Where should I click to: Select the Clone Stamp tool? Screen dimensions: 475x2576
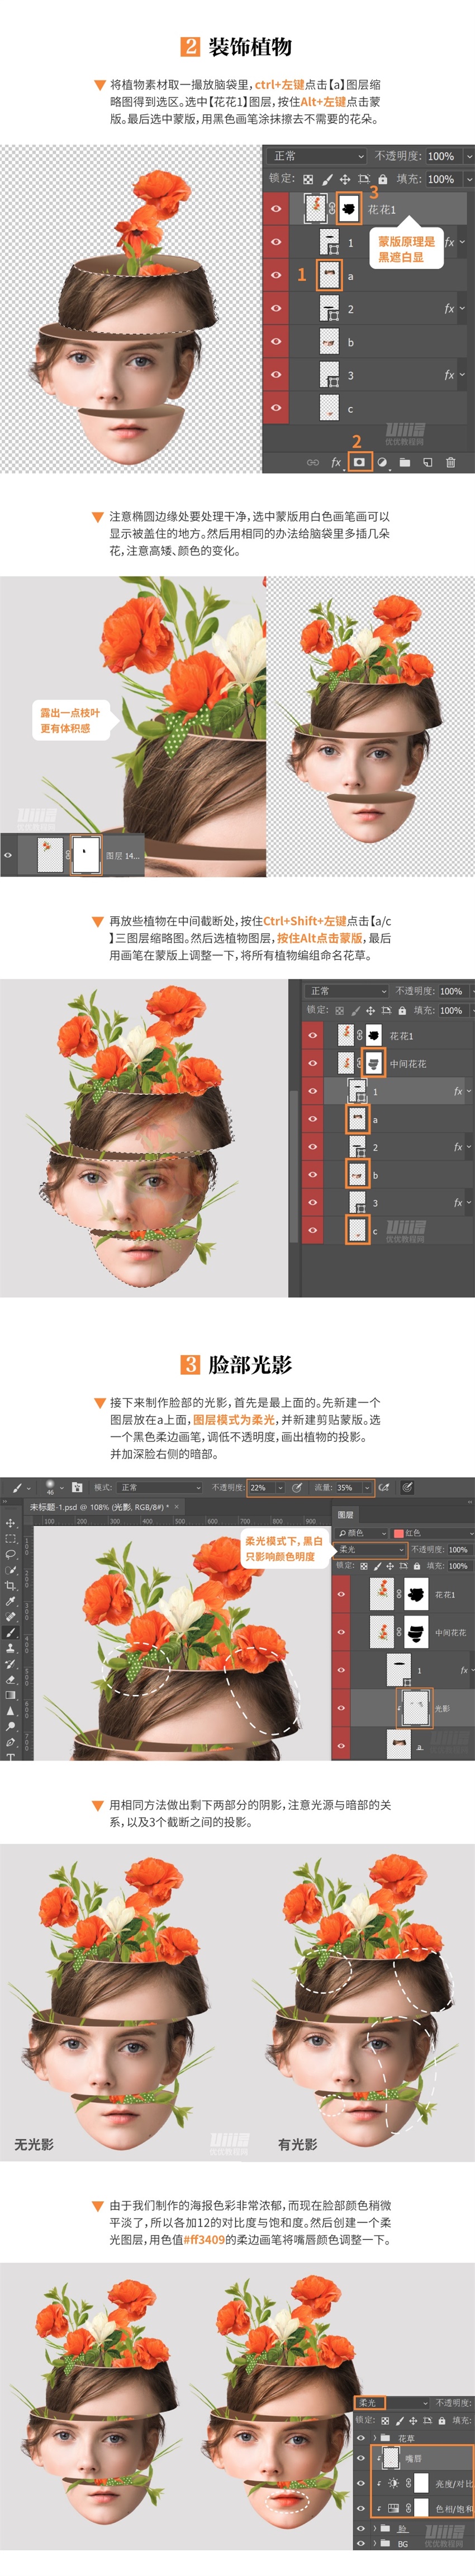10,1648
